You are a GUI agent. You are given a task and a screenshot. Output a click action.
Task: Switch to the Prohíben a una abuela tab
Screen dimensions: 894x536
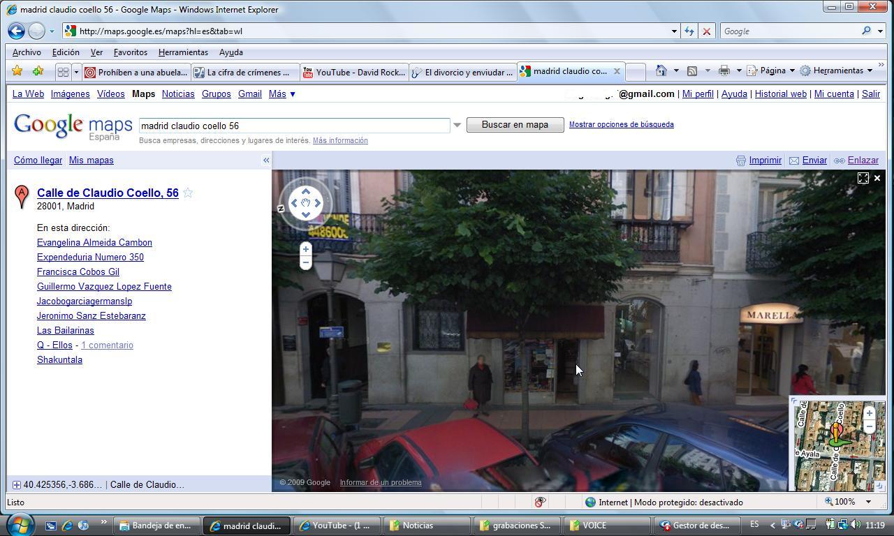tap(135, 72)
